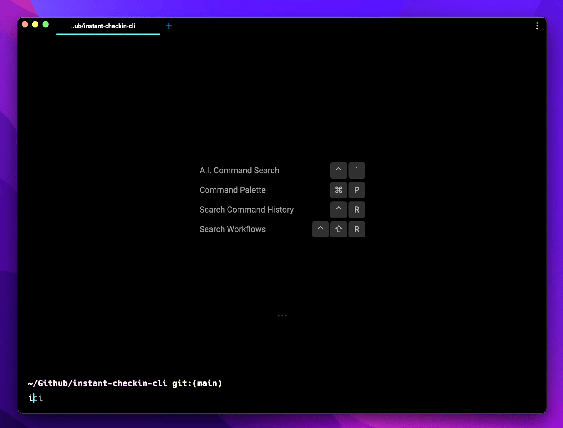563x428 pixels.
Task: Open the vertical three-dot menu
Action: coord(537,26)
